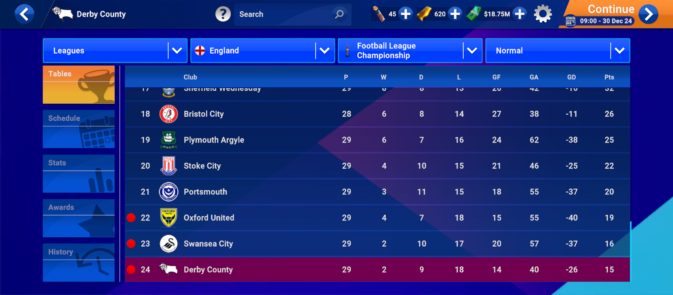Screen dimensions: 673x295
Task: Click the search magnifier icon
Action: pos(339,14)
